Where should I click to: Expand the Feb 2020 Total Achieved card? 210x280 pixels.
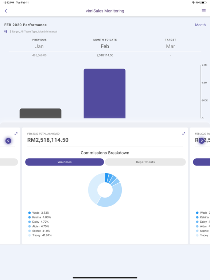point(184,133)
